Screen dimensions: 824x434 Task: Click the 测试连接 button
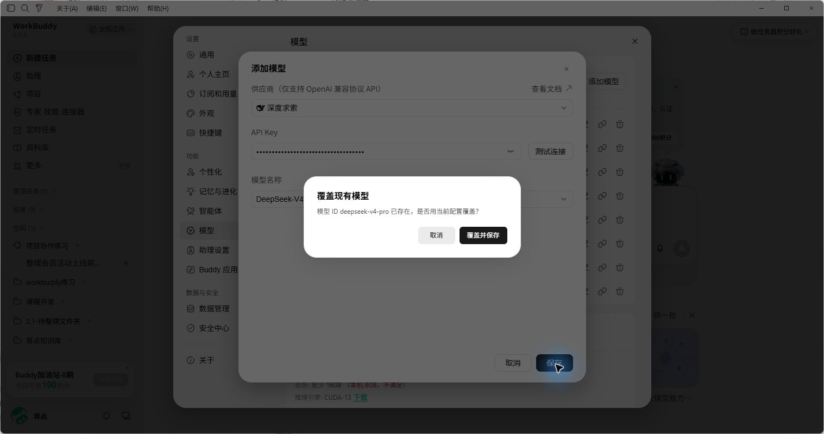(x=550, y=151)
